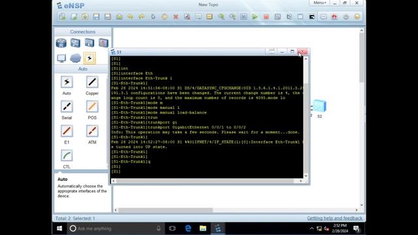Click the red Stop device icon
The width and height of the screenshot is (418, 235).
tap(266, 16)
